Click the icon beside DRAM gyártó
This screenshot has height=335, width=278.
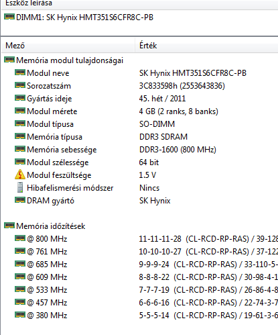pyautogui.click(x=20, y=200)
